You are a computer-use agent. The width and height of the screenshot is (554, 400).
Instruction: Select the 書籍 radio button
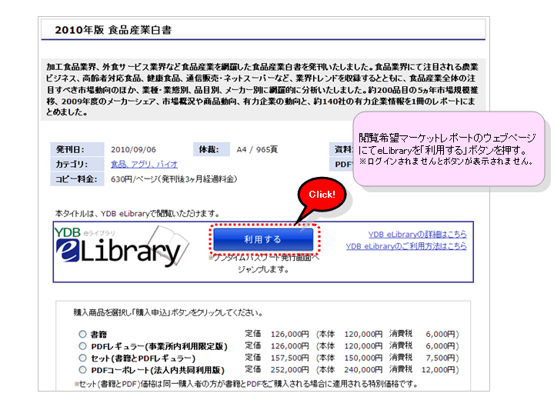click(82, 335)
